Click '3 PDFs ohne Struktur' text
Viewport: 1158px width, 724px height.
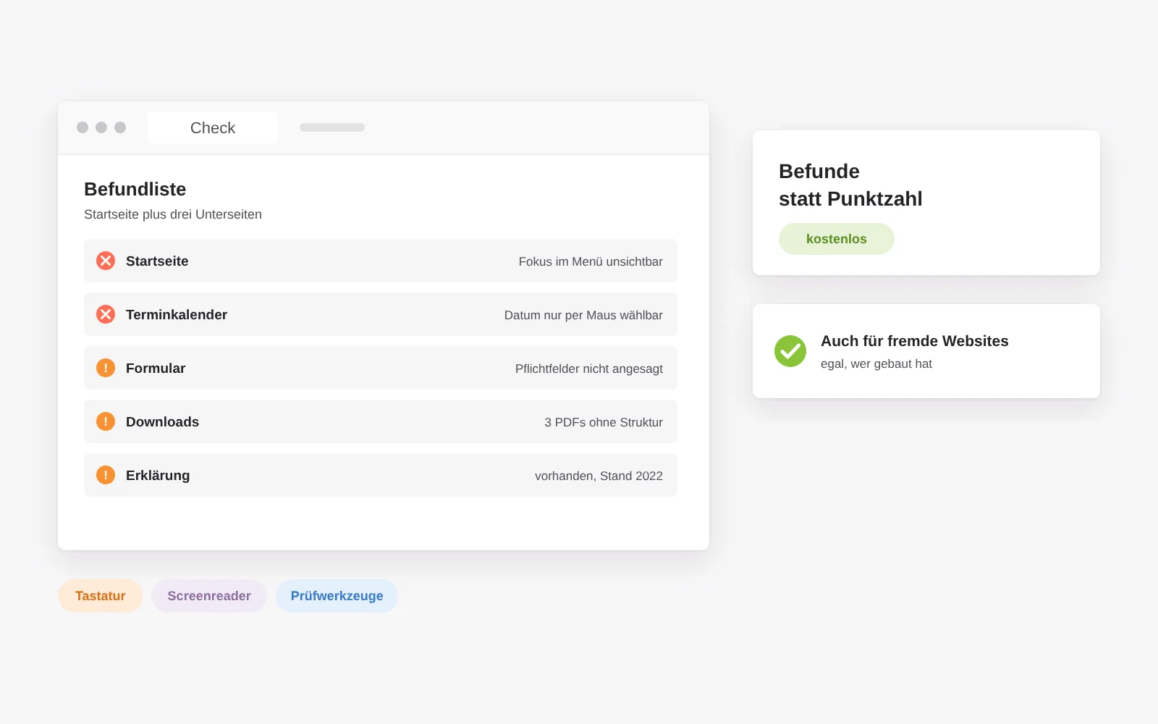(604, 422)
